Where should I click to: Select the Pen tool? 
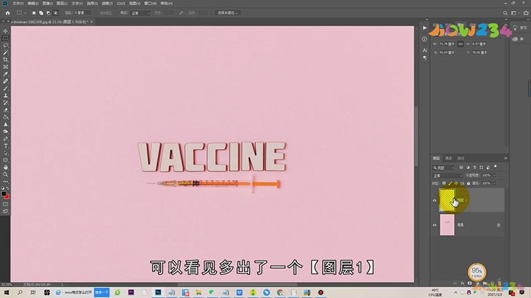coord(5,139)
